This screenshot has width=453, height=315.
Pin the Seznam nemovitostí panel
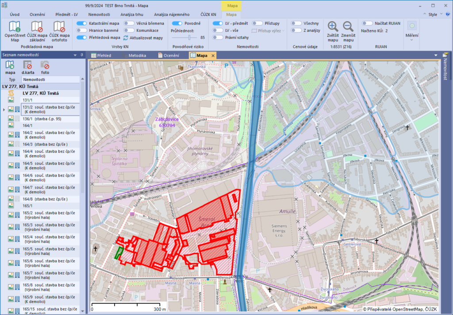click(x=82, y=55)
